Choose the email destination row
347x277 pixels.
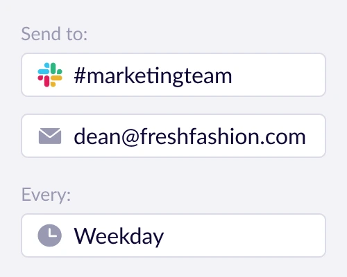click(173, 136)
